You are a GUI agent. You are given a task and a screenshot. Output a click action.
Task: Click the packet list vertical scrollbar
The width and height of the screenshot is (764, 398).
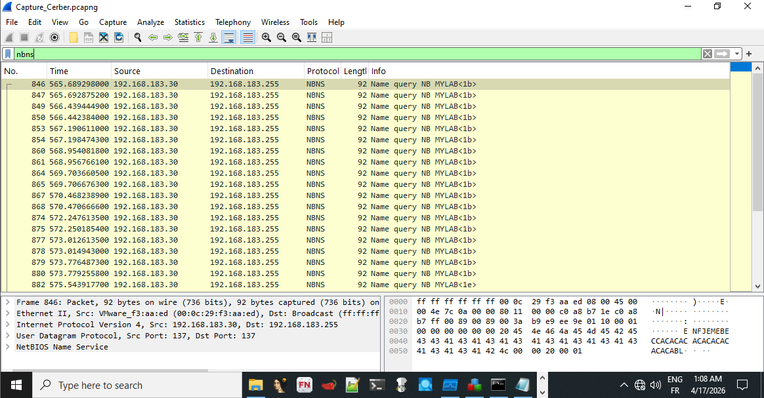click(x=757, y=143)
